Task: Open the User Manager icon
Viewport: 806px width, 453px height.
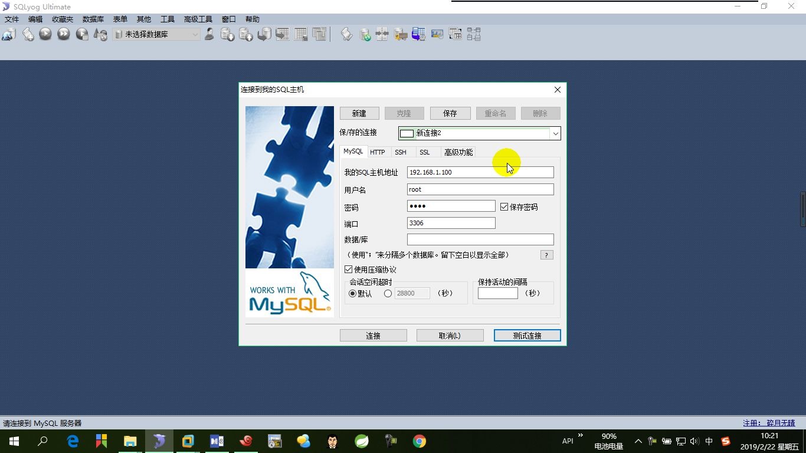Action: pos(208,34)
